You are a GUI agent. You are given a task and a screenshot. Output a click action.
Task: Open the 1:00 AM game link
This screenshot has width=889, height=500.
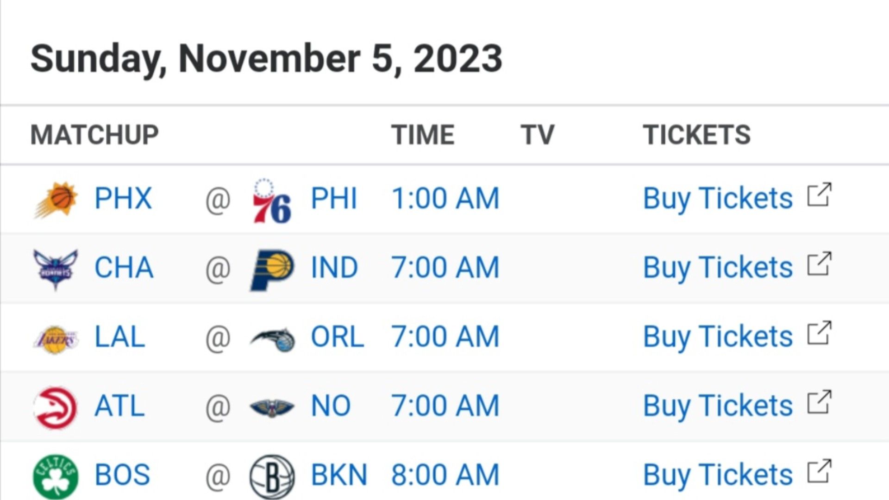[445, 199]
